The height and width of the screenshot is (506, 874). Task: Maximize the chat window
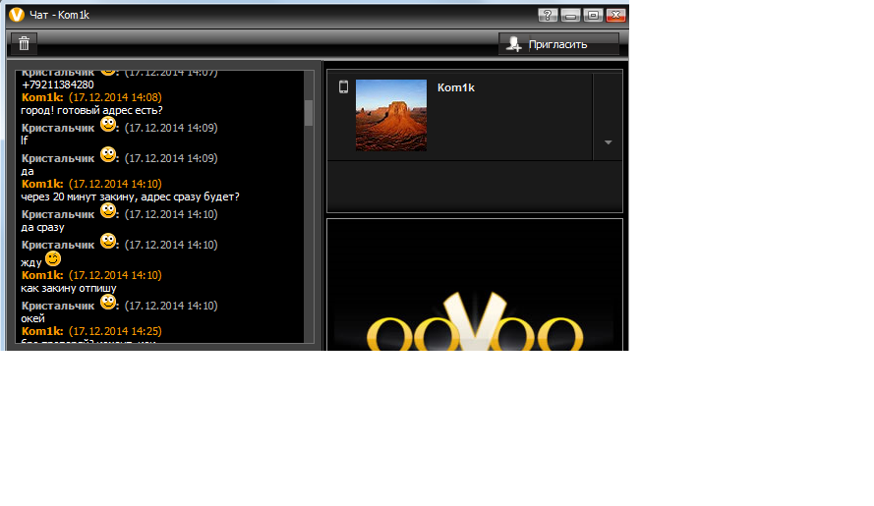[x=593, y=15]
